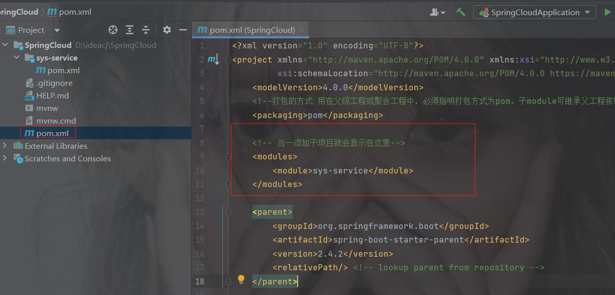The width and height of the screenshot is (615, 295).
Task: Click the External Libraries bar-chart icon
Action: 18,146
